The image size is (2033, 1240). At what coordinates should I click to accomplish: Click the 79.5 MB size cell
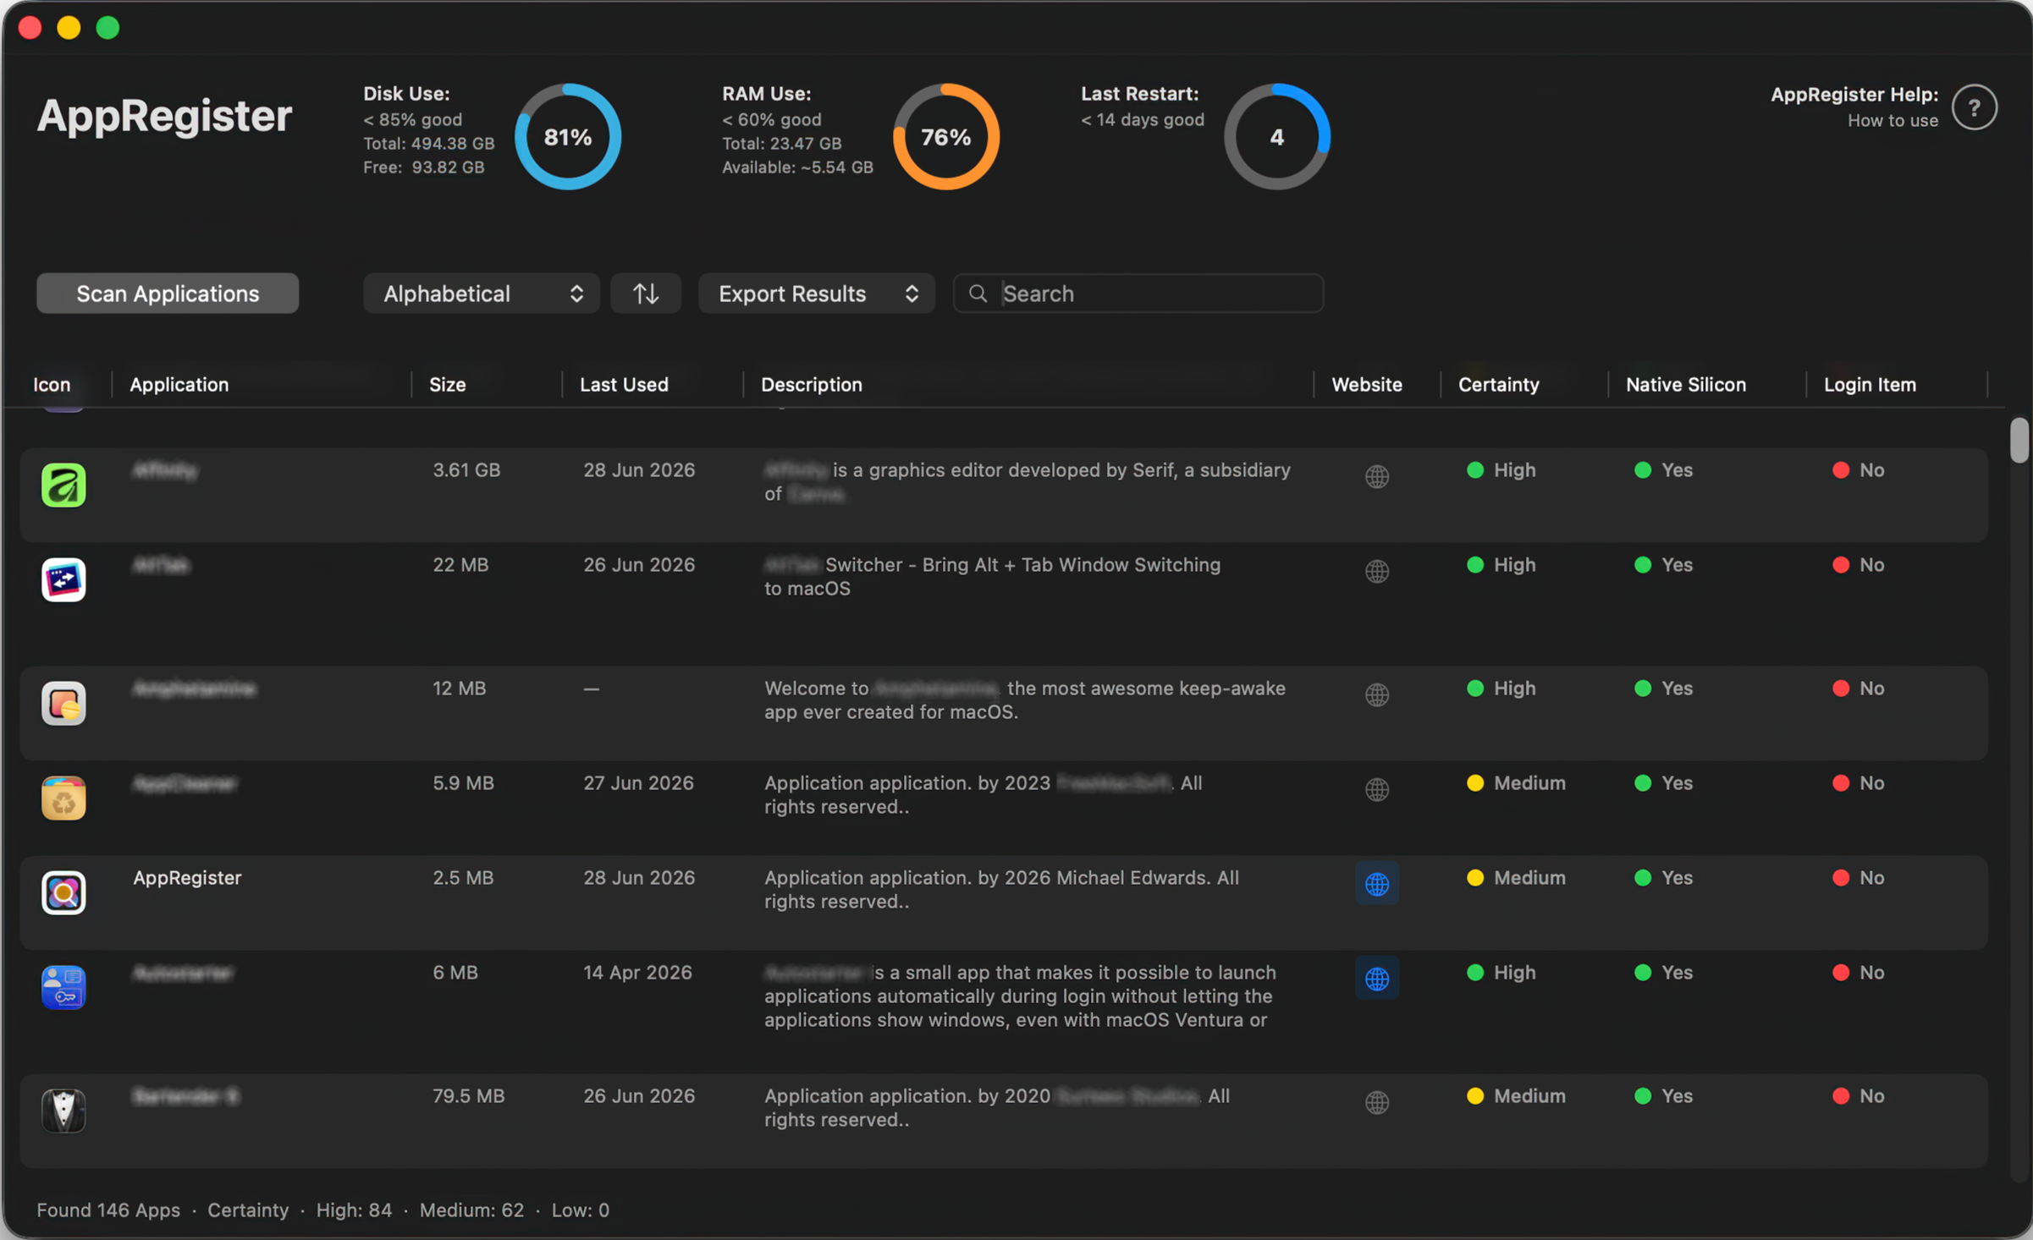(x=469, y=1095)
